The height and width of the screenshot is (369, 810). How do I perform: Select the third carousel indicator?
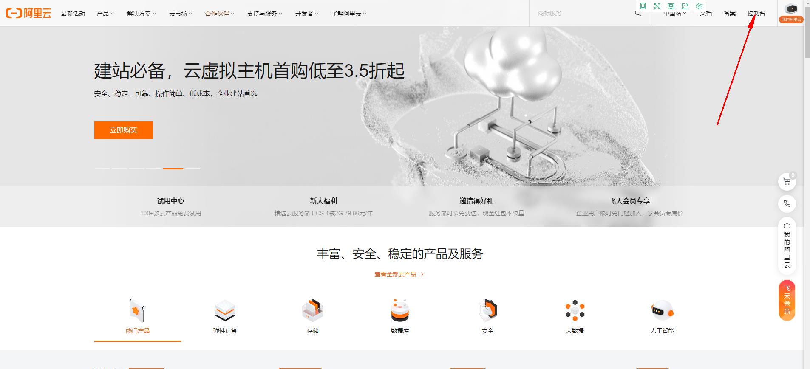(137, 169)
